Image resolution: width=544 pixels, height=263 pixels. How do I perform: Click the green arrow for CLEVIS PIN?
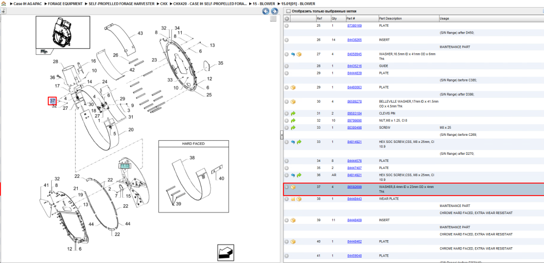(293, 114)
